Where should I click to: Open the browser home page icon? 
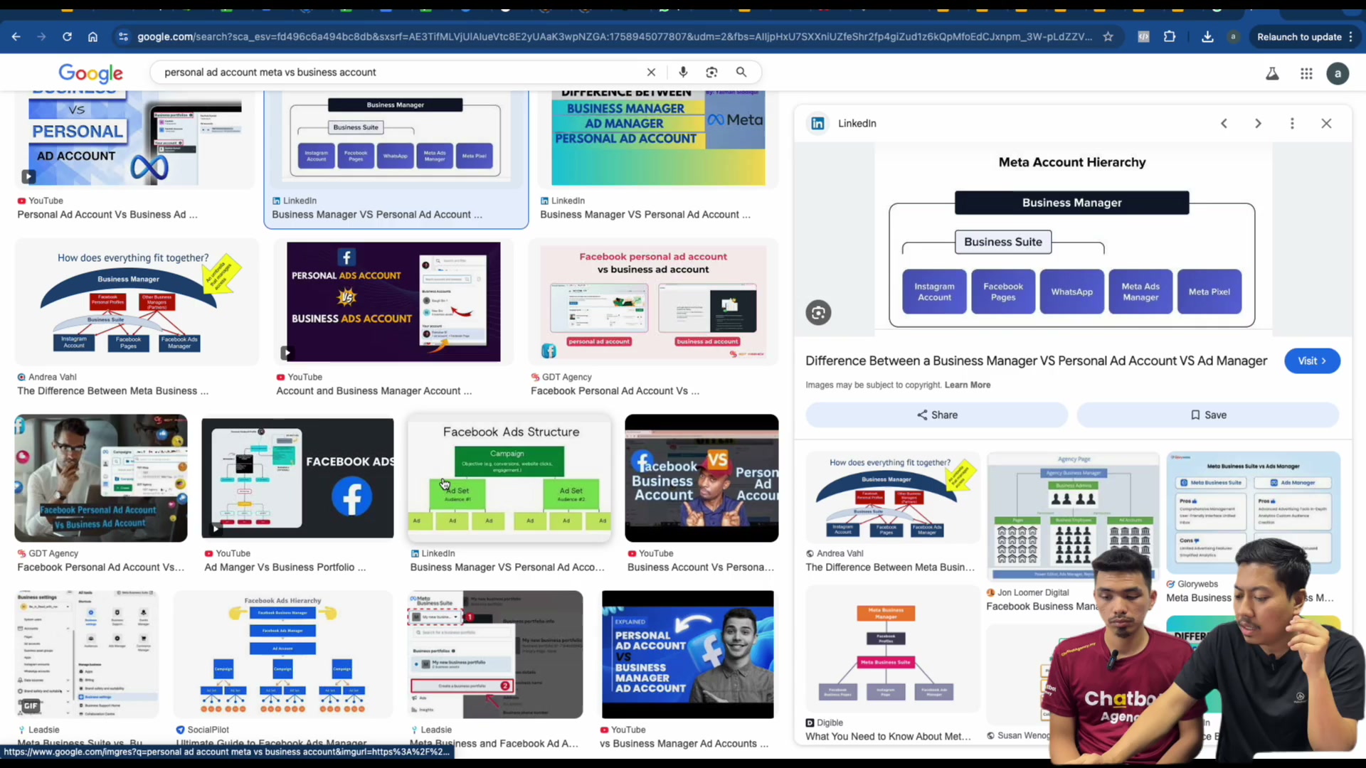[92, 36]
